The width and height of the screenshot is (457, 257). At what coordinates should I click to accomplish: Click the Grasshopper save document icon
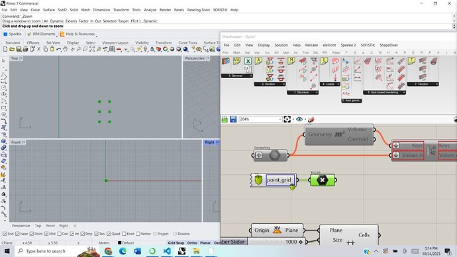(233, 119)
